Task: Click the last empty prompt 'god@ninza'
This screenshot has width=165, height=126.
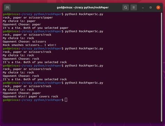Action: [10, 100]
